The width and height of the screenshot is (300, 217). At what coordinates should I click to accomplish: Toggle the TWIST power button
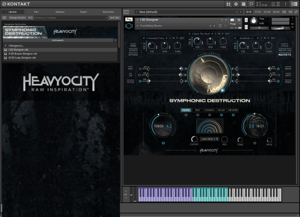pyautogui.click(x=254, y=143)
